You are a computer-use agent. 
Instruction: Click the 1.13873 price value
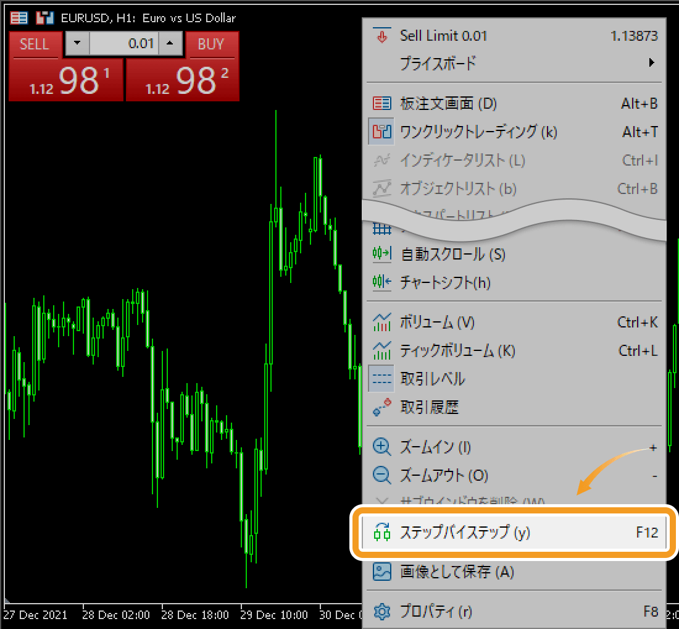tap(634, 36)
